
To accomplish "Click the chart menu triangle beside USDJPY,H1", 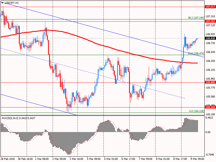I will click(3, 3).
